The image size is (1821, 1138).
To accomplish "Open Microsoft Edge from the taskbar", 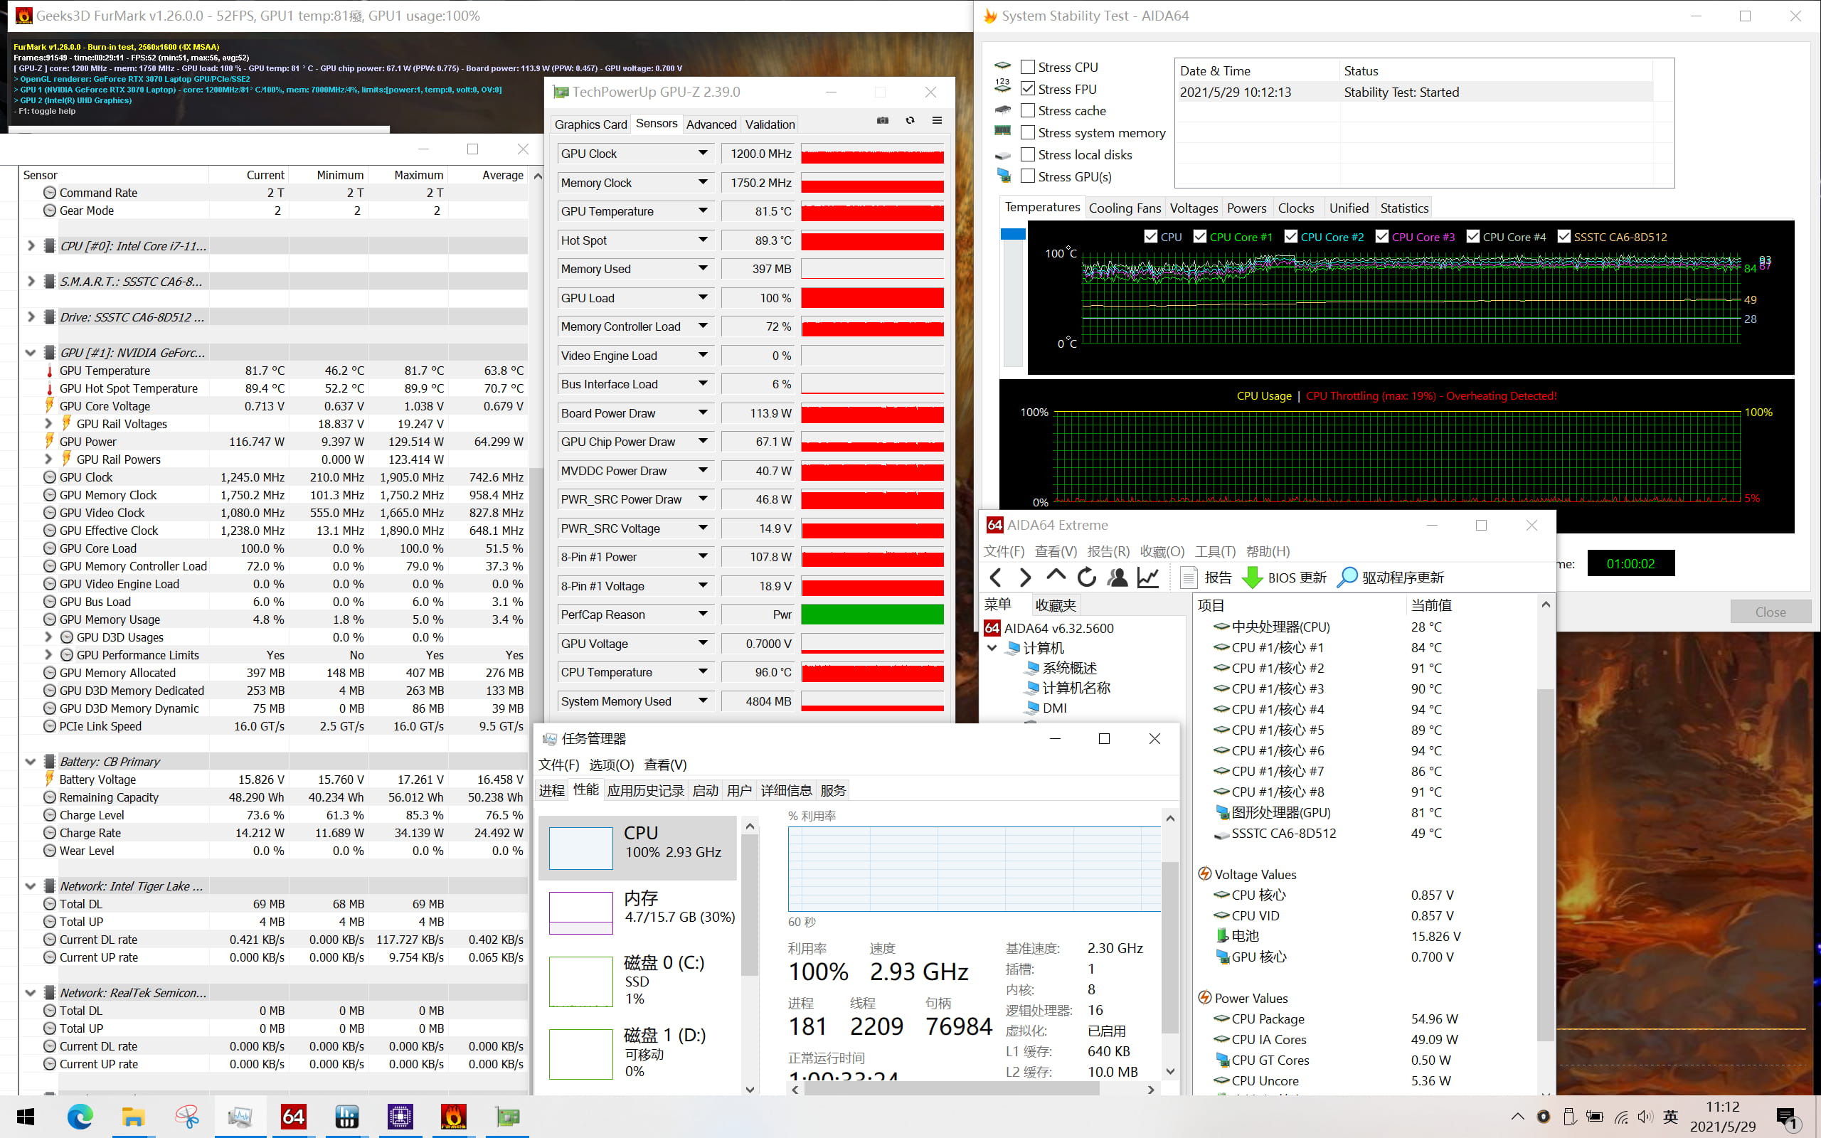I will [80, 1117].
